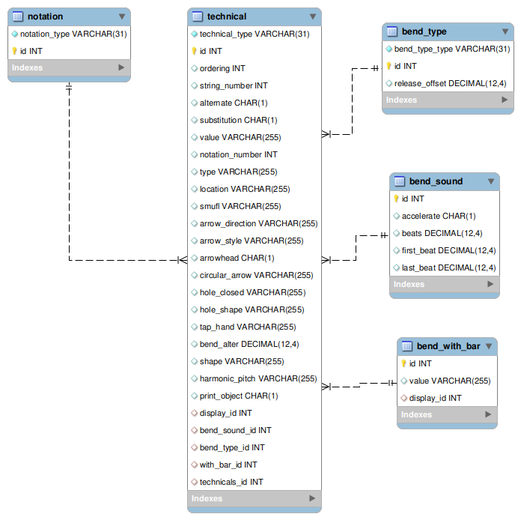
Task: Click the technical table icon in header
Action: click(197, 16)
